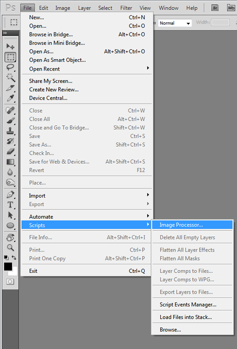Click the Width input field
Viewport: 237px width, 349px height.
pos(220,23)
